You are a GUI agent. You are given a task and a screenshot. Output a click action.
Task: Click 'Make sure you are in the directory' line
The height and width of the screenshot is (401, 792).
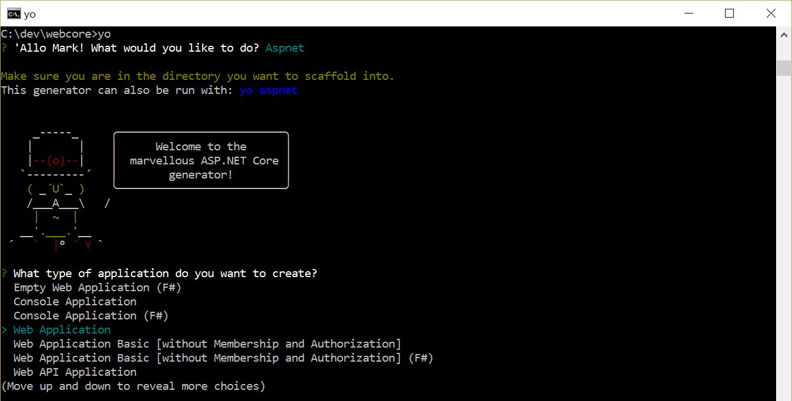pos(197,76)
